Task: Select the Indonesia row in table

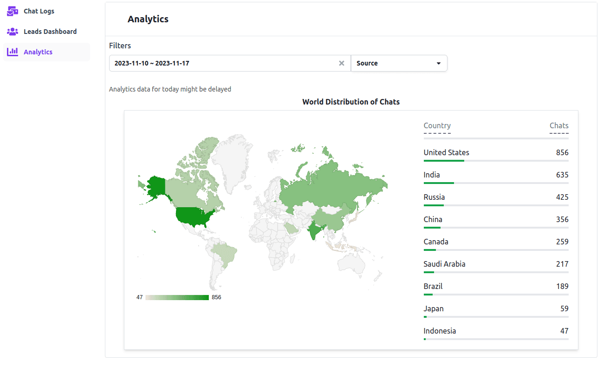Action: pyautogui.click(x=496, y=332)
